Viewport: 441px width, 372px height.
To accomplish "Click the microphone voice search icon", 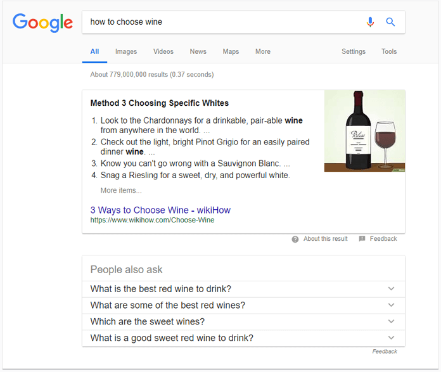I will point(370,22).
